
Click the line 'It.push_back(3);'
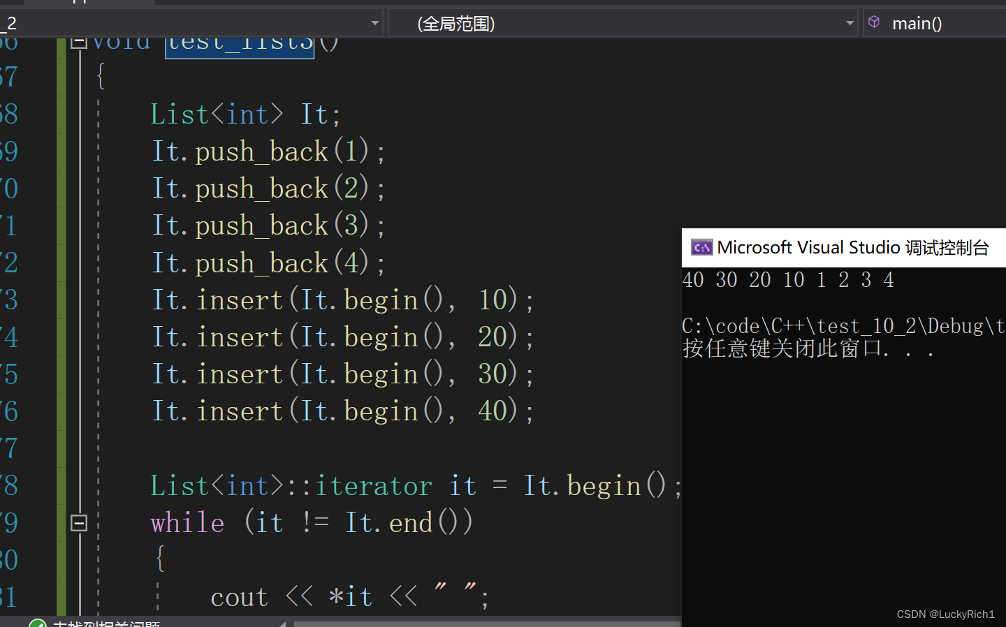coord(268,226)
